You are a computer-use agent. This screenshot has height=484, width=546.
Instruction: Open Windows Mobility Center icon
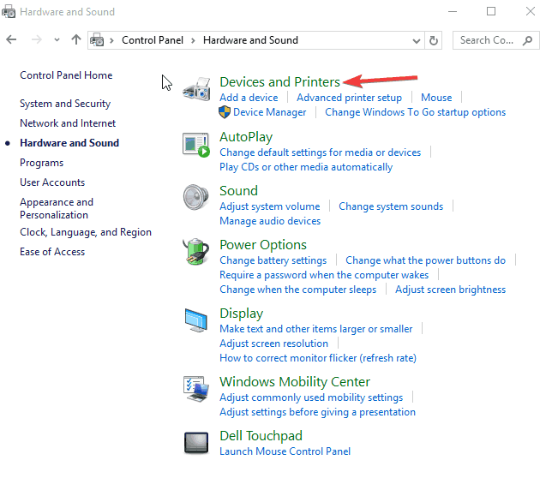pos(196,389)
